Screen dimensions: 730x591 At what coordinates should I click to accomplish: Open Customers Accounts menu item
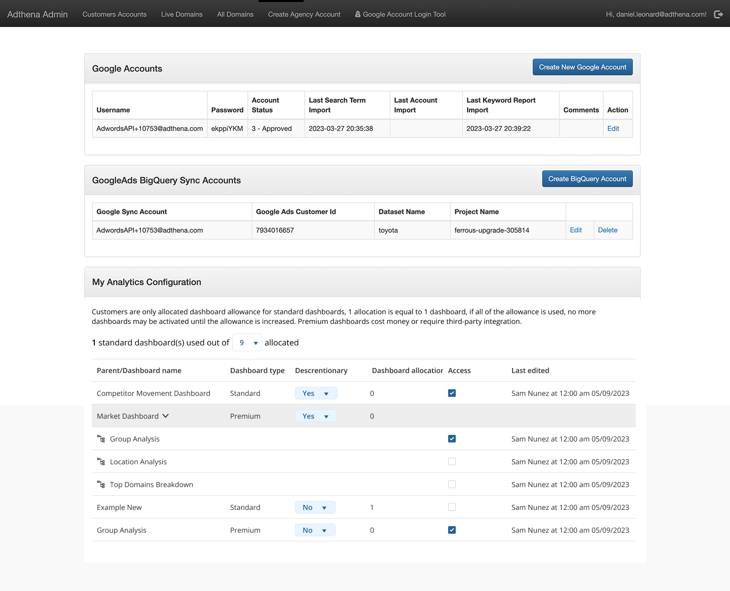115,14
